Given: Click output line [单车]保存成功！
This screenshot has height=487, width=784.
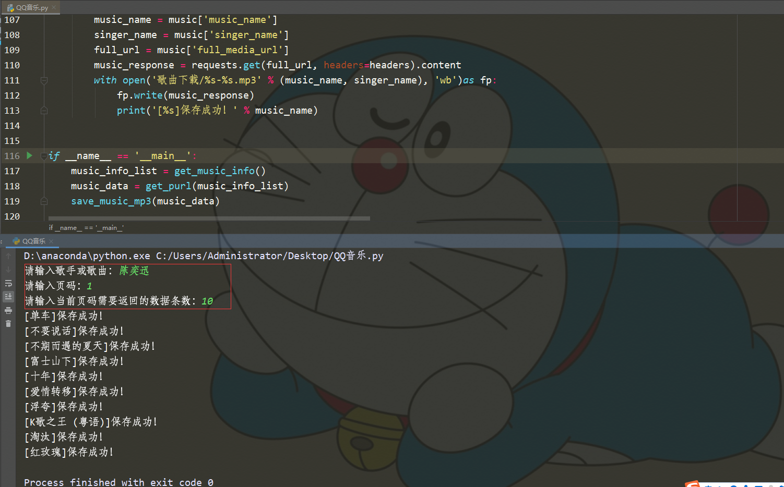Looking at the screenshot, I should click(64, 316).
